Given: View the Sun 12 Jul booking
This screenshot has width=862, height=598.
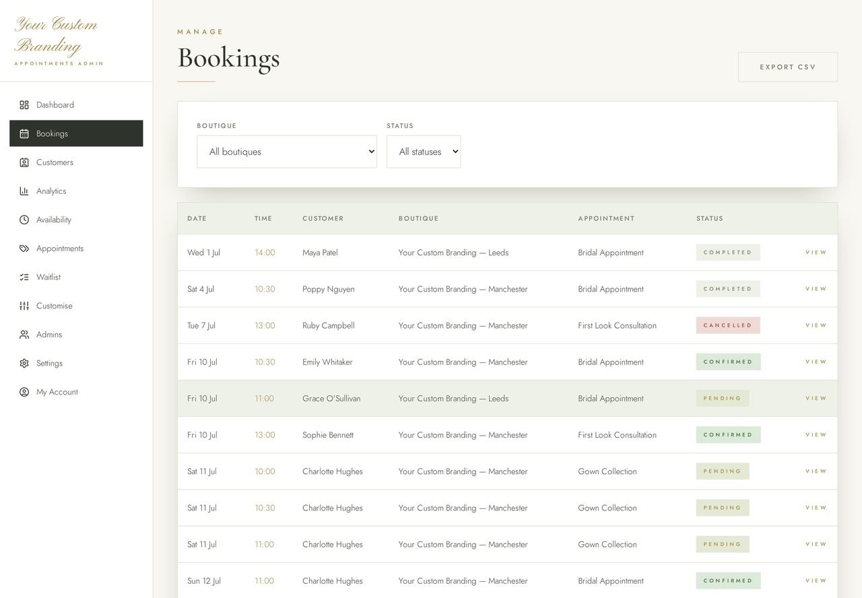Looking at the screenshot, I should [816, 580].
